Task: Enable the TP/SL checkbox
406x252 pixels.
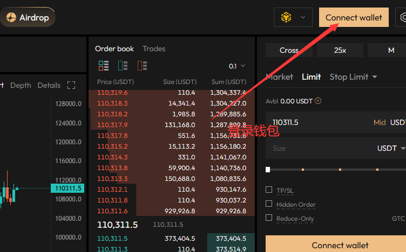Action: point(269,190)
